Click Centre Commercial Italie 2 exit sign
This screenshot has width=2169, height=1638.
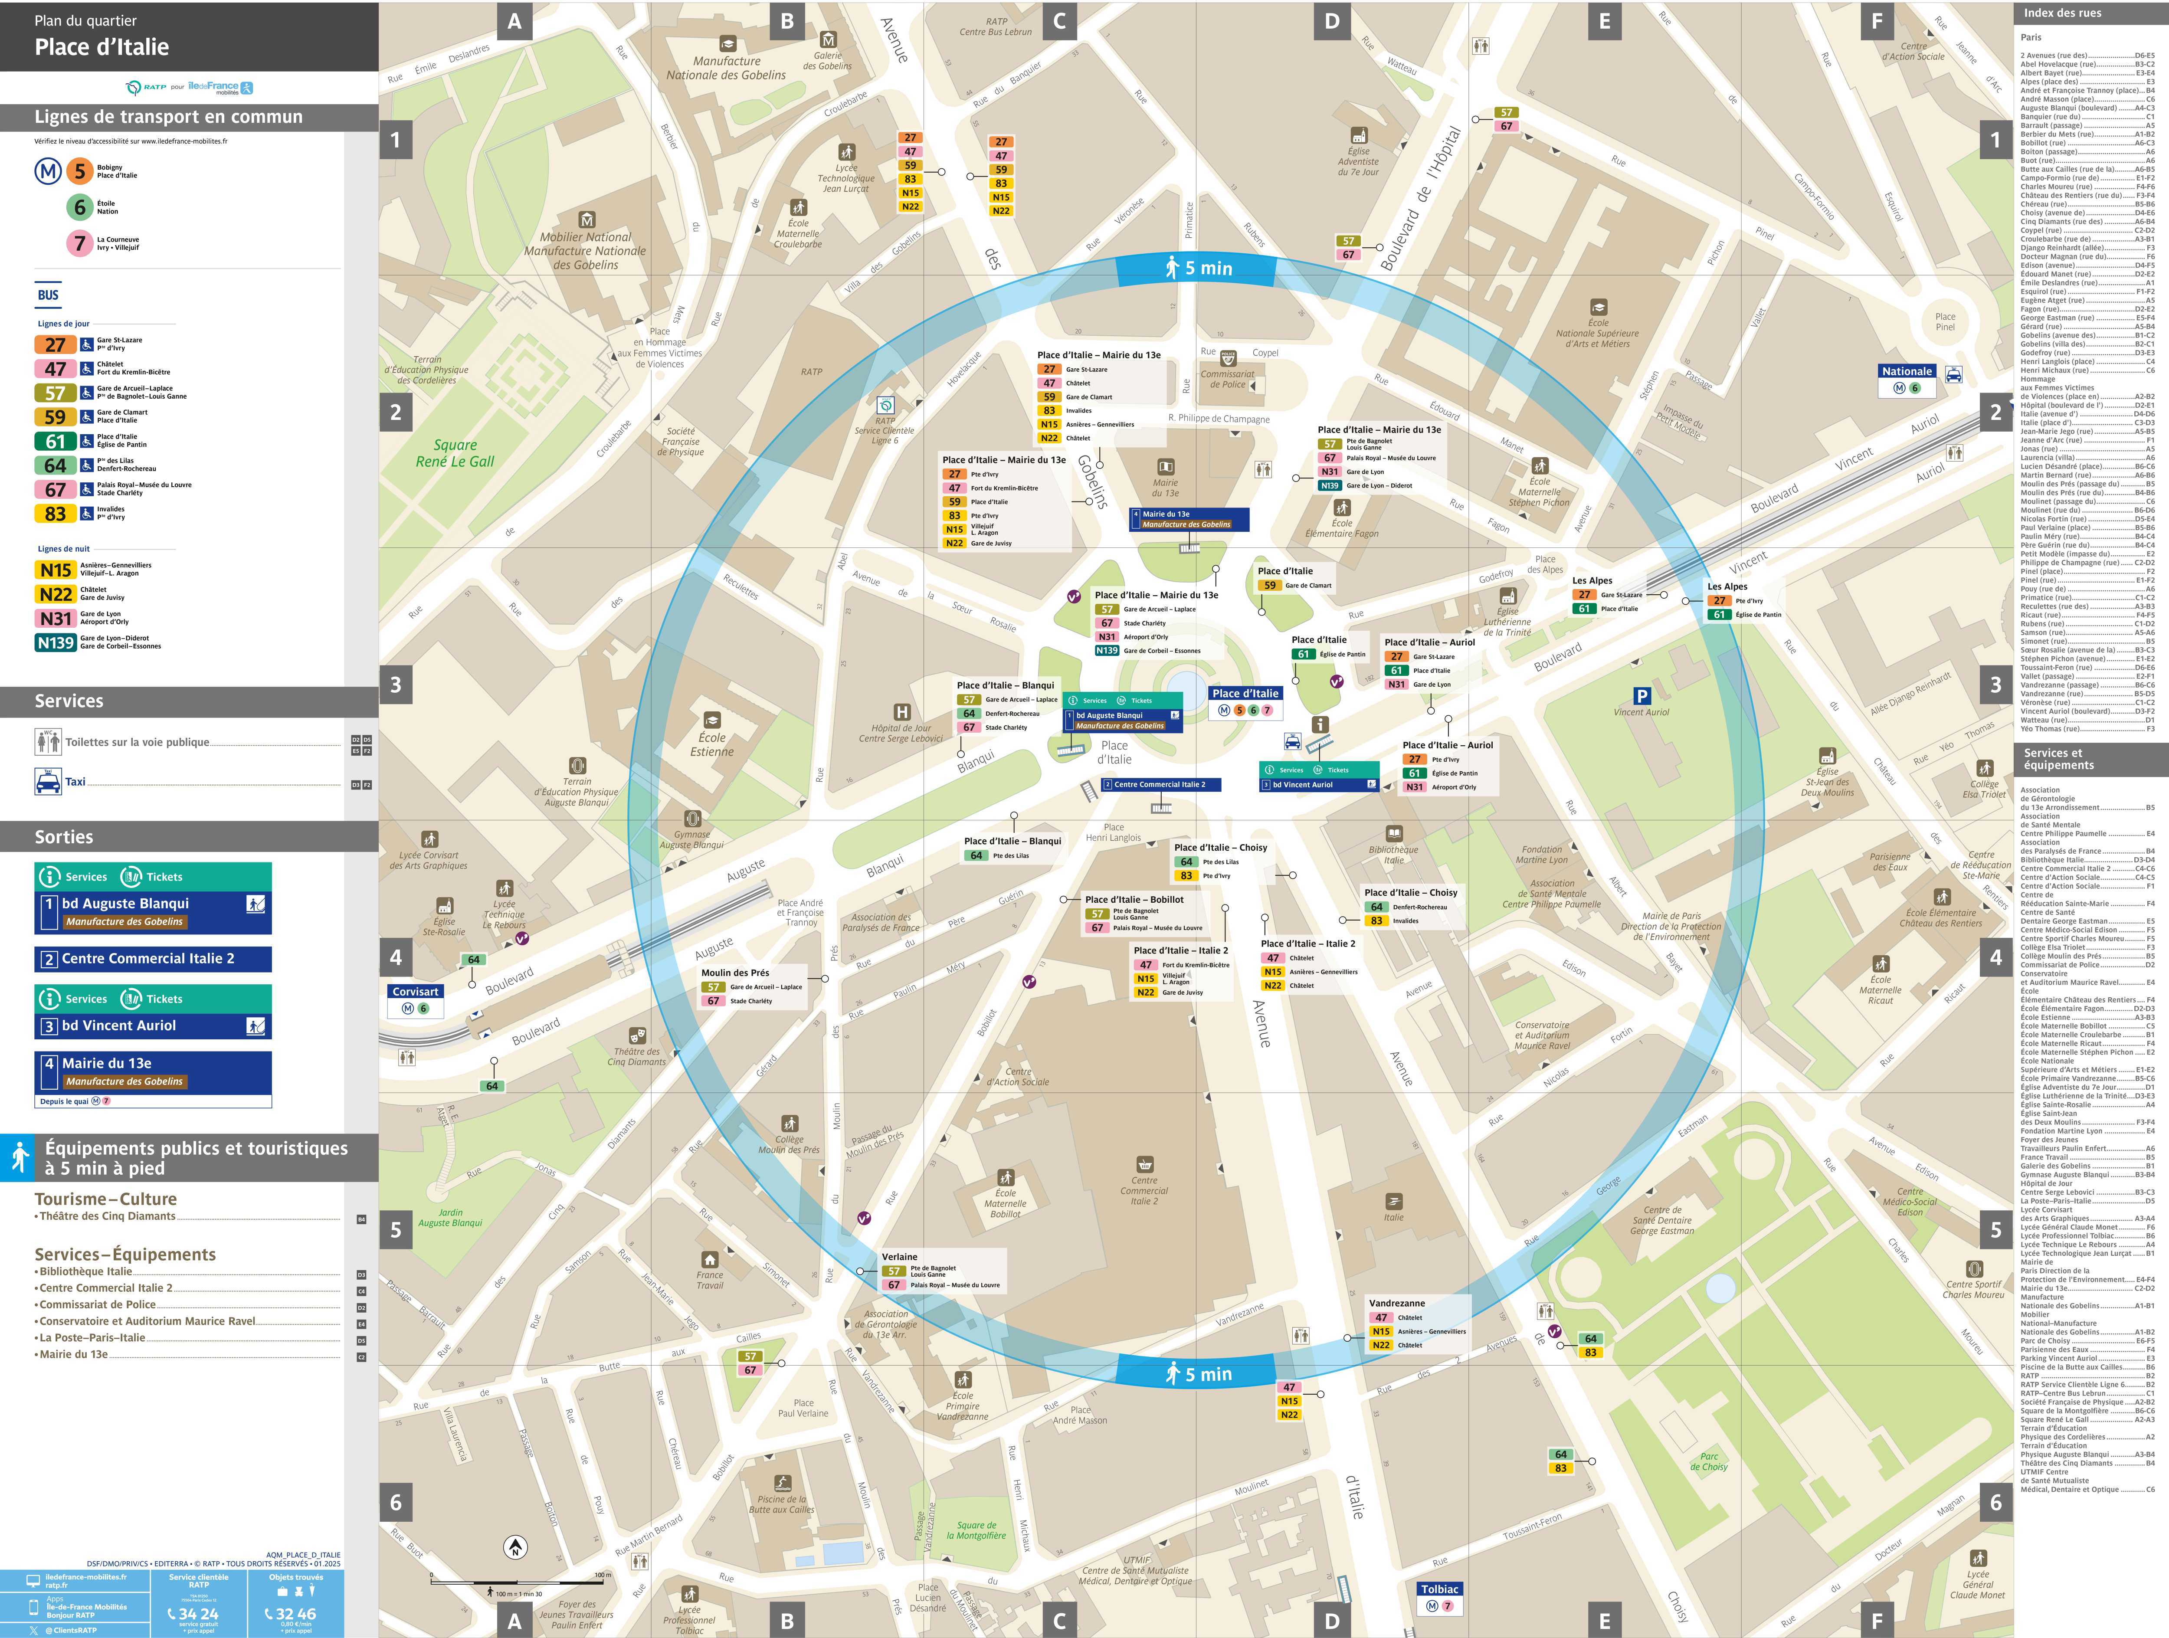(x=153, y=959)
